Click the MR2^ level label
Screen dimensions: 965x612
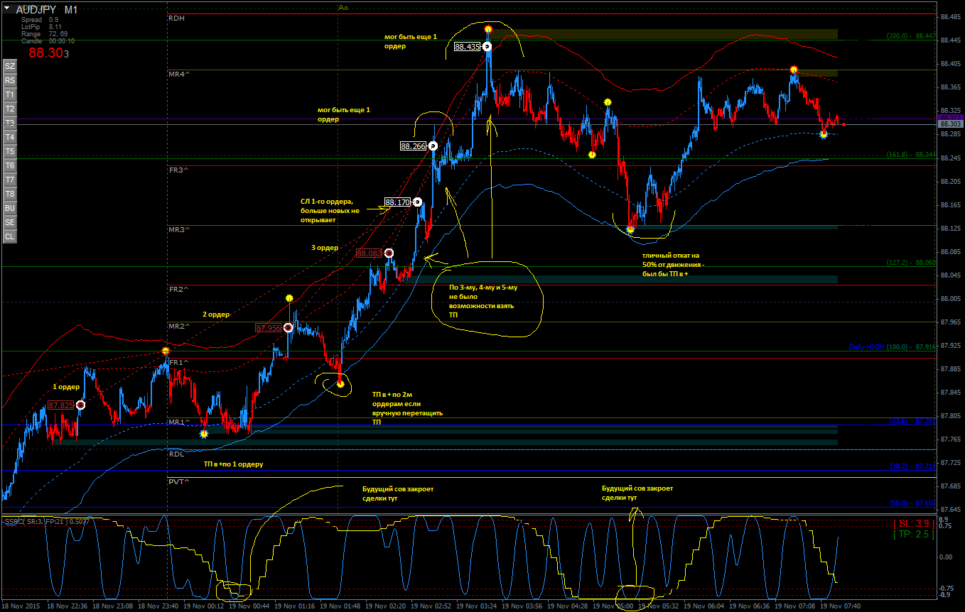click(179, 326)
